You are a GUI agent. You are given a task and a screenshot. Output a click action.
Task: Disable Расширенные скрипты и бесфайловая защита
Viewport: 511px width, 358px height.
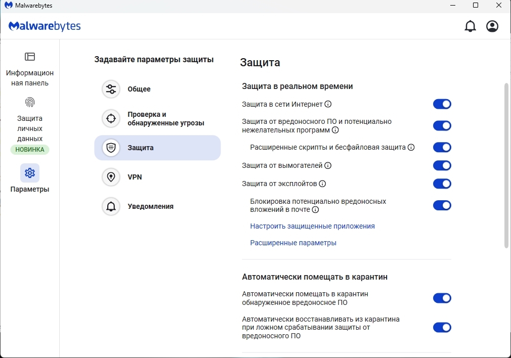click(442, 147)
